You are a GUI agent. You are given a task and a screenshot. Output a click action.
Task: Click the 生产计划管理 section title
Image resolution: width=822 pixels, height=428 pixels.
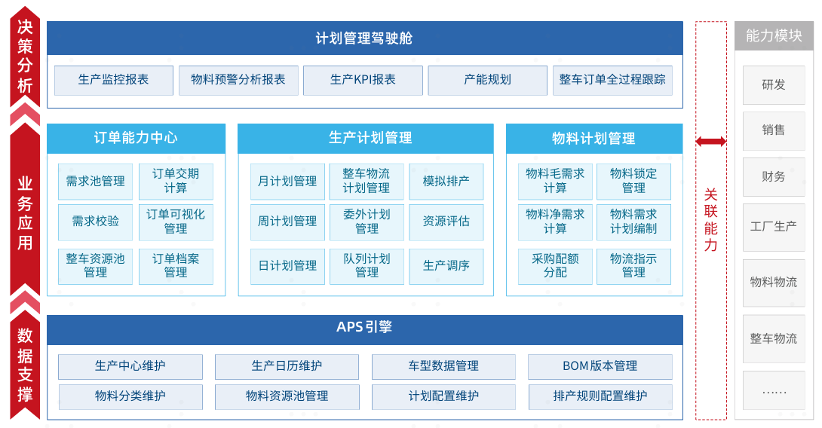366,138
